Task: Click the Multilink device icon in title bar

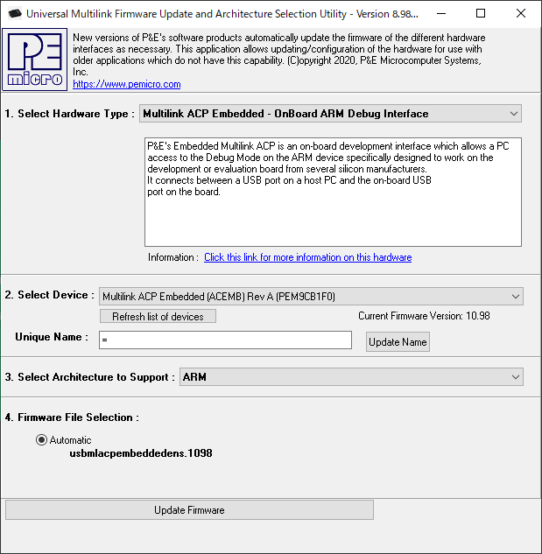Action: pos(15,14)
